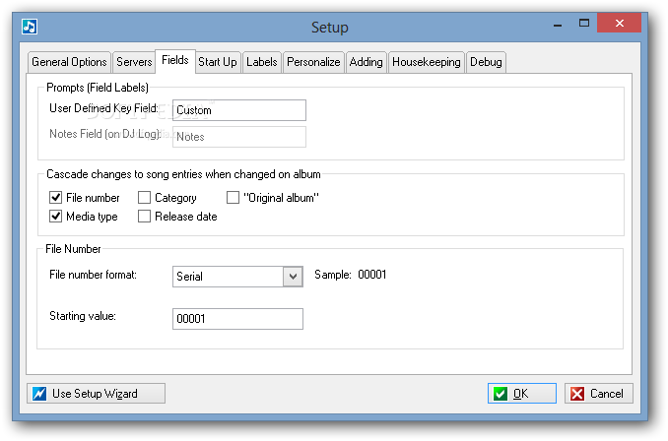Uncheck the File number checkbox
The width and height of the screenshot is (668, 441).
(56, 198)
